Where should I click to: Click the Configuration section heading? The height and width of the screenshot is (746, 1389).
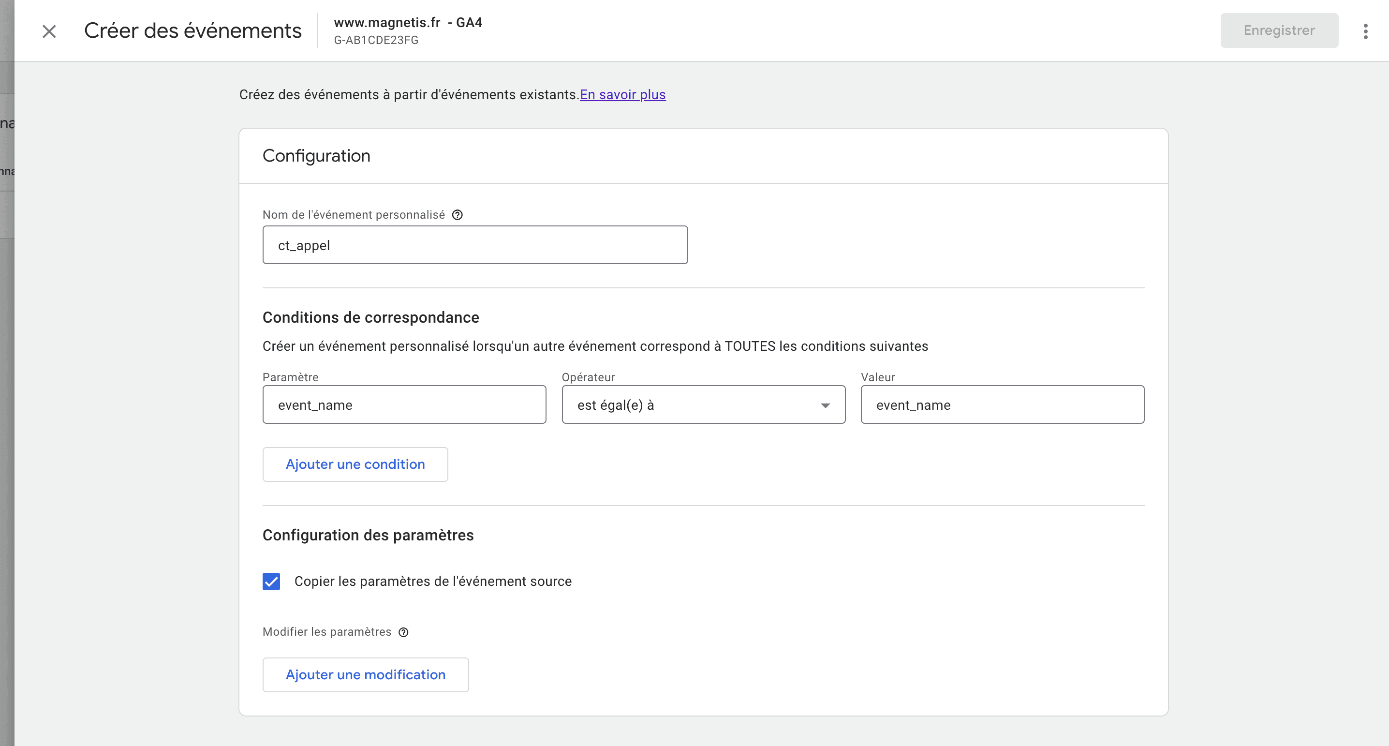[x=316, y=155]
